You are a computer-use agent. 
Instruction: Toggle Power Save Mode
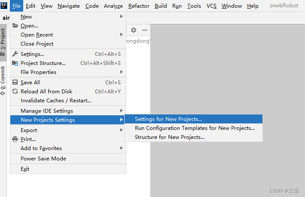pyautogui.click(x=68, y=158)
